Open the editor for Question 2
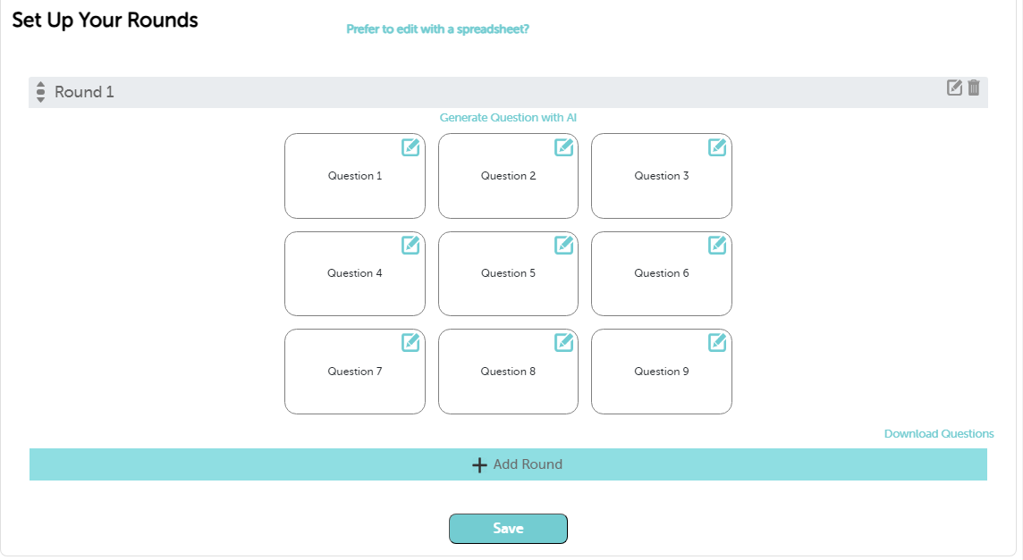Image resolution: width=1023 pixels, height=560 pixels. (x=563, y=147)
